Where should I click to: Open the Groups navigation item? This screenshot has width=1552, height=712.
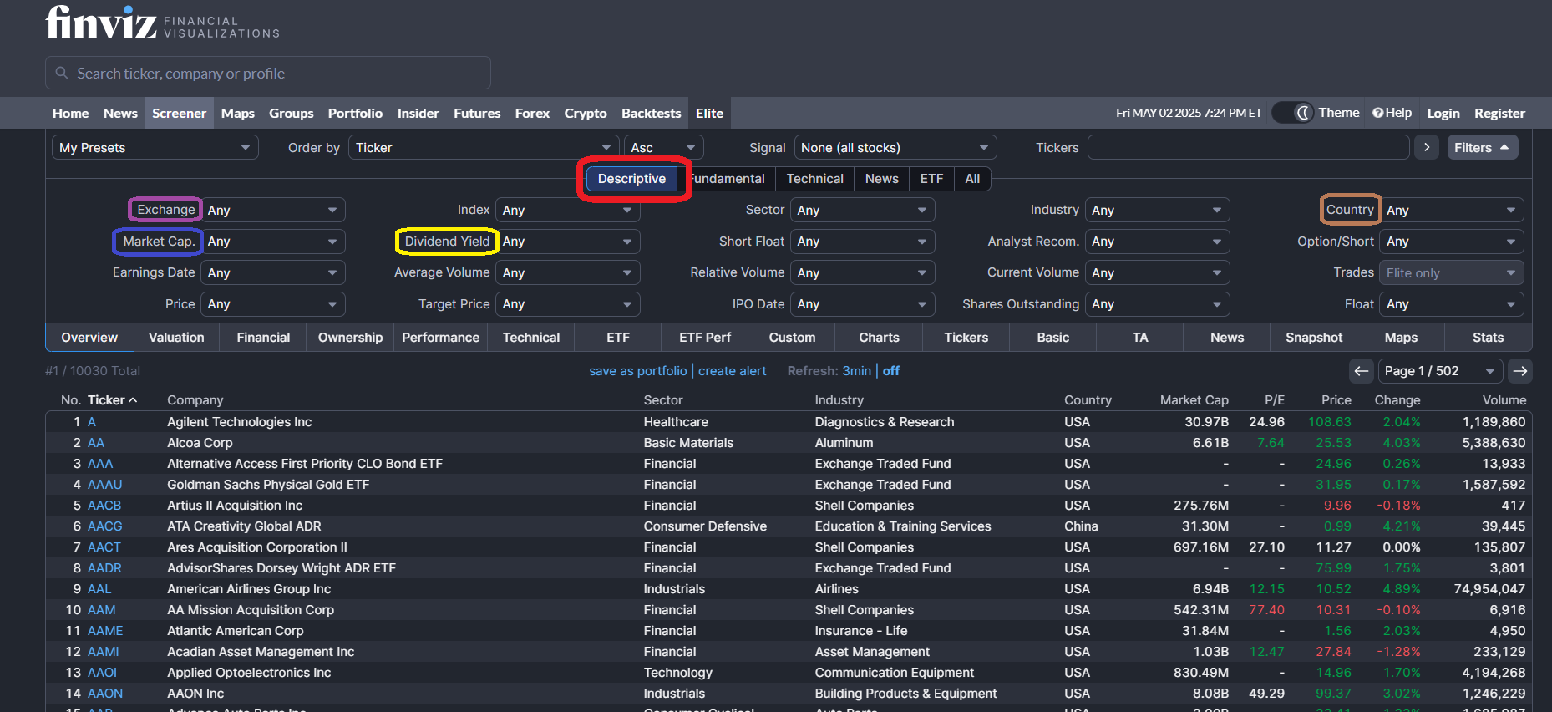(291, 113)
